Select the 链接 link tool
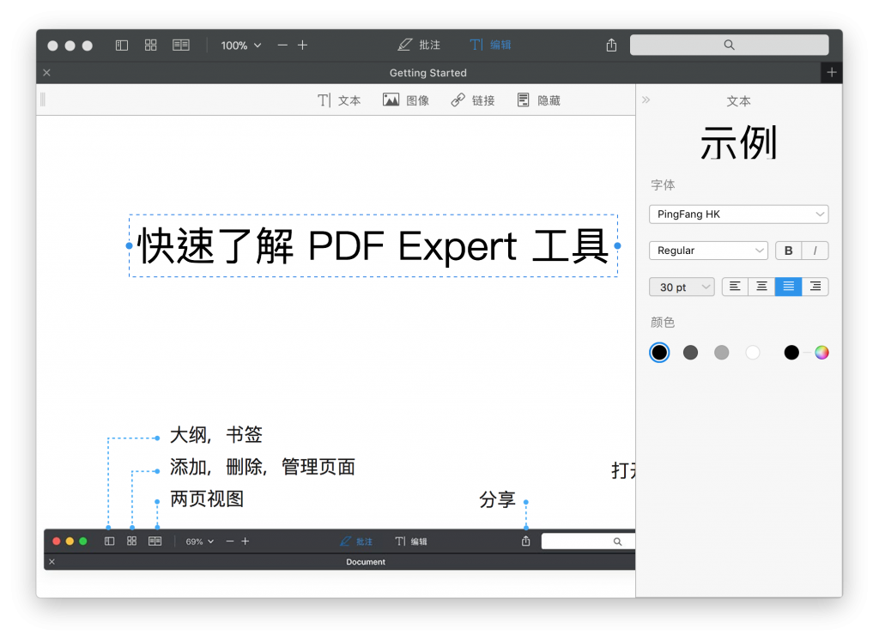Viewport: 879px width, 641px height. tap(473, 100)
